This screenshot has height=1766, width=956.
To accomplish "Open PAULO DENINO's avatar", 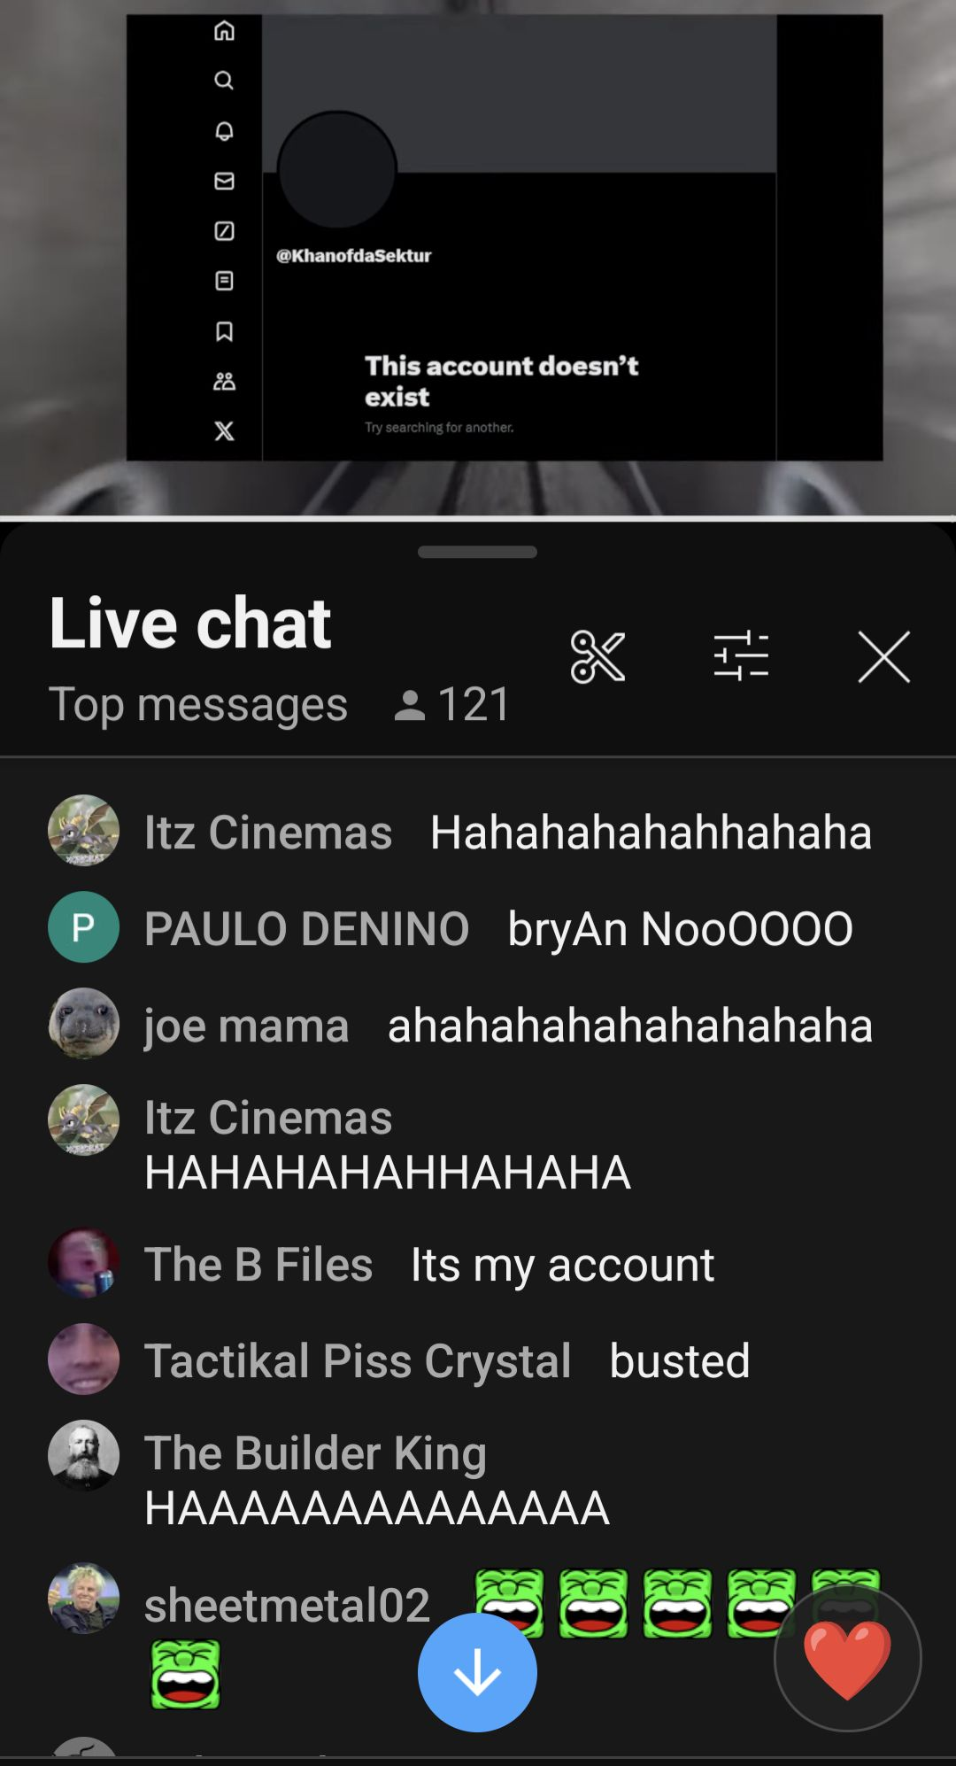I will [x=83, y=927].
